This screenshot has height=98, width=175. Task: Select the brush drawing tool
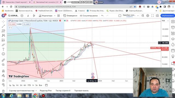pyautogui.click(x=3, y=45)
